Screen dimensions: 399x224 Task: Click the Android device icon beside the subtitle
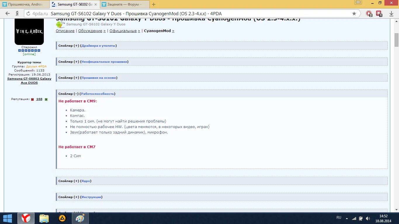click(60, 24)
